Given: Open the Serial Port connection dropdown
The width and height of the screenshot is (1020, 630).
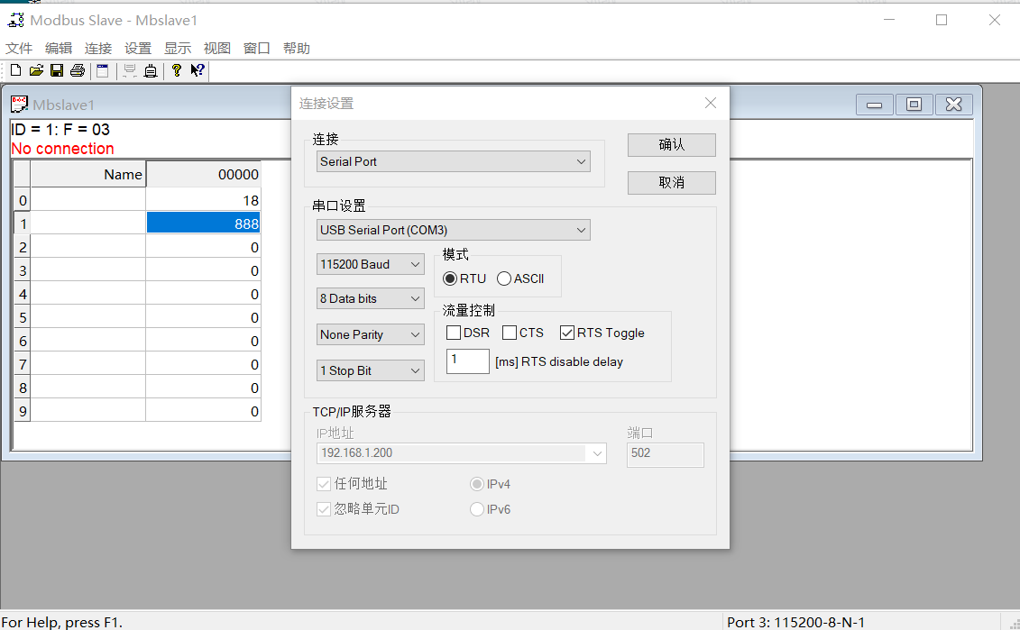Looking at the screenshot, I should tap(454, 162).
